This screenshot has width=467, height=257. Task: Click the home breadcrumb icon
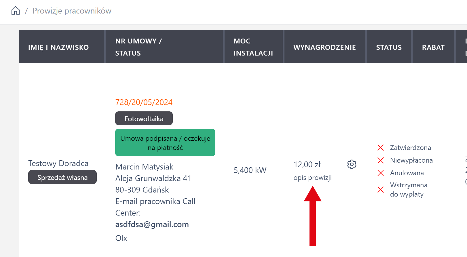(16, 11)
